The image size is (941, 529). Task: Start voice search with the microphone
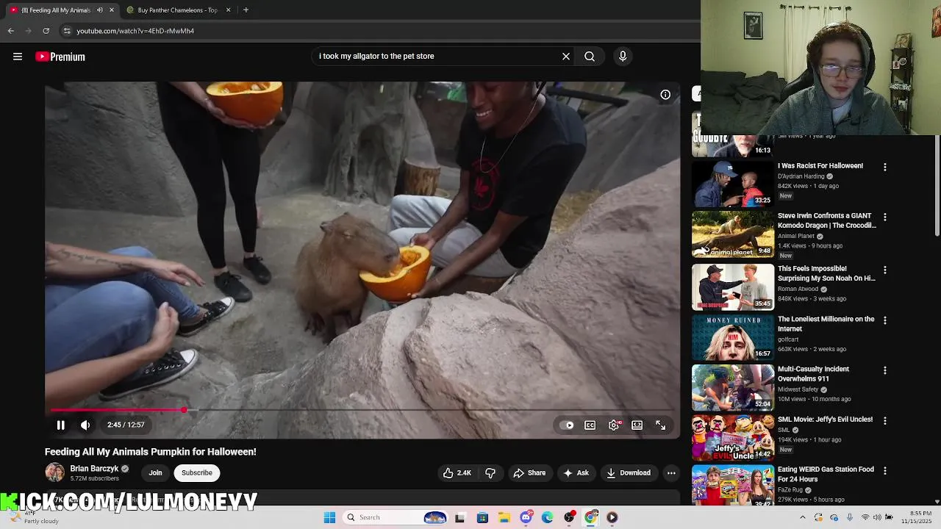[x=623, y=56]
